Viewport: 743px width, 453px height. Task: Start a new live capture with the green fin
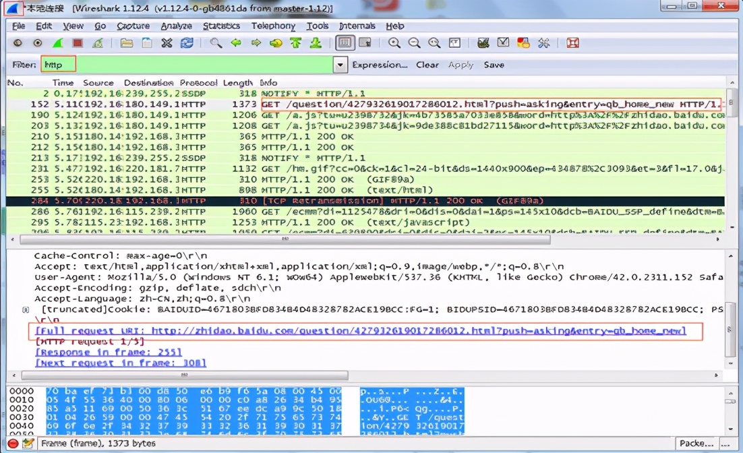(58, 43)
